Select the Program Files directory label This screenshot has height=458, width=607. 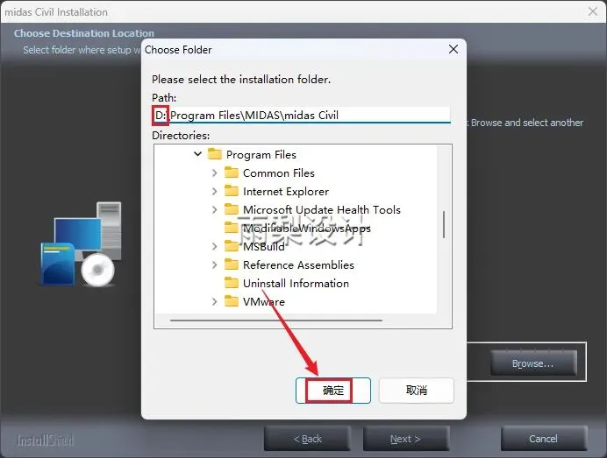(x=261, y=155)
